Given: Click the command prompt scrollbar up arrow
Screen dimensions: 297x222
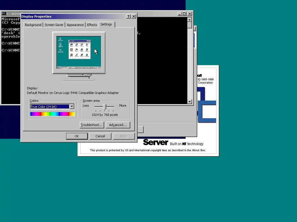Looking at the screenshot, I should tap(190, 20).
